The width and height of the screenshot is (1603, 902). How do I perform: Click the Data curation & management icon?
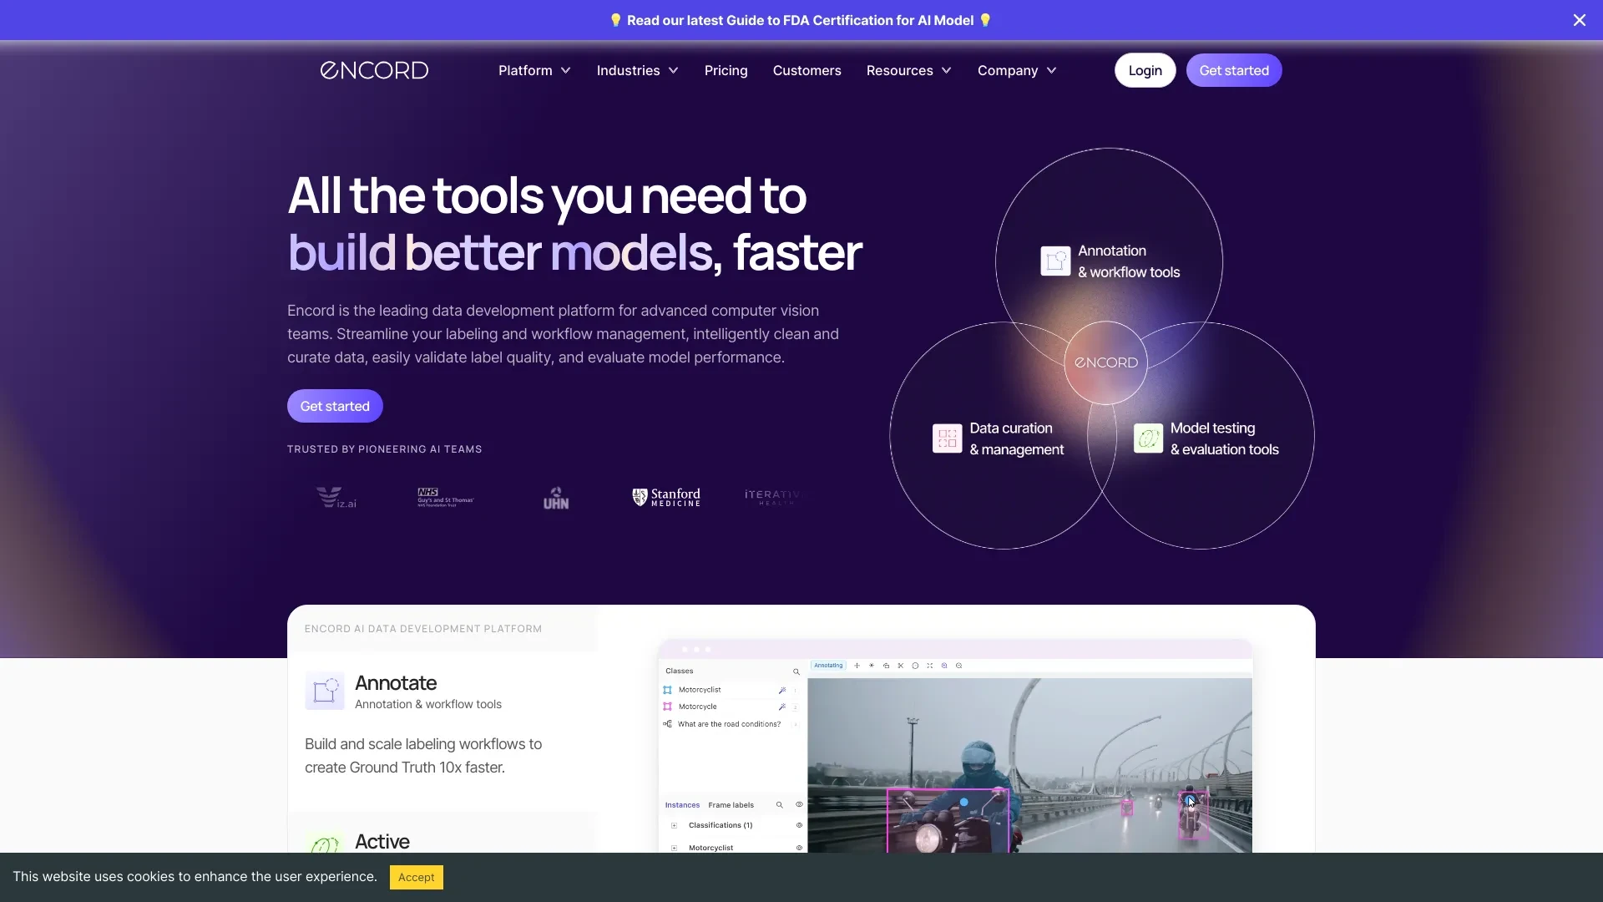[946, 438]
